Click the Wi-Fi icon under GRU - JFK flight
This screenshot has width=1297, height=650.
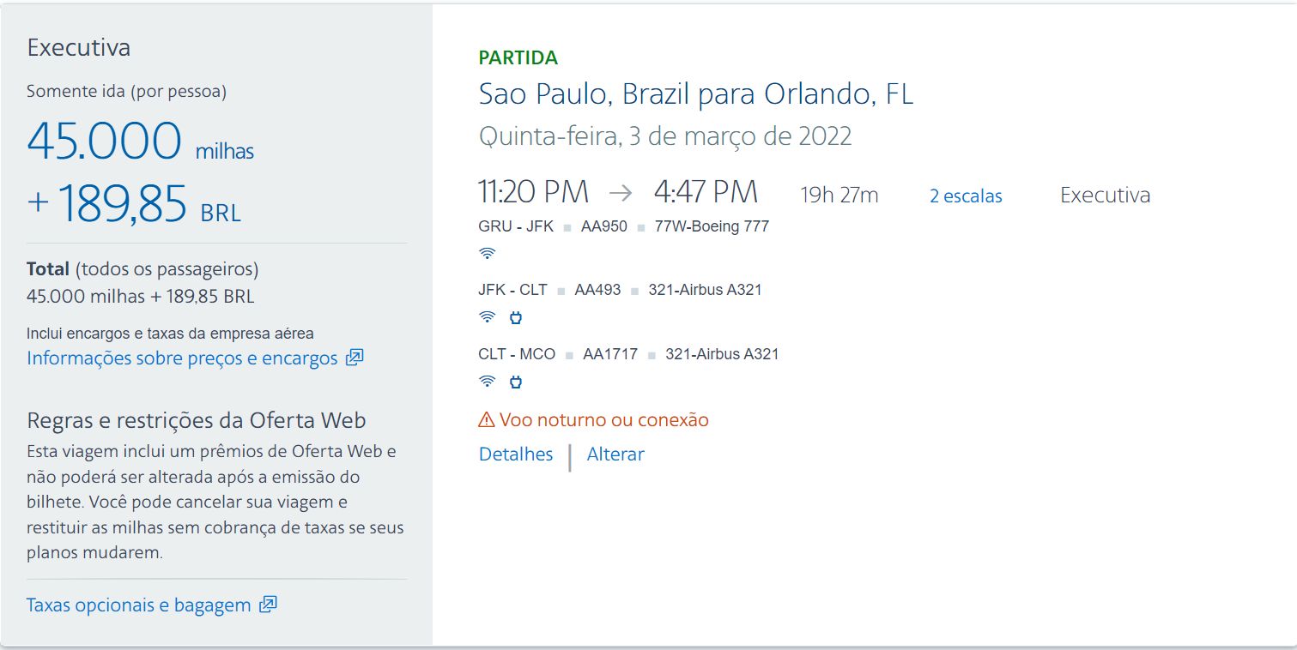487,253
